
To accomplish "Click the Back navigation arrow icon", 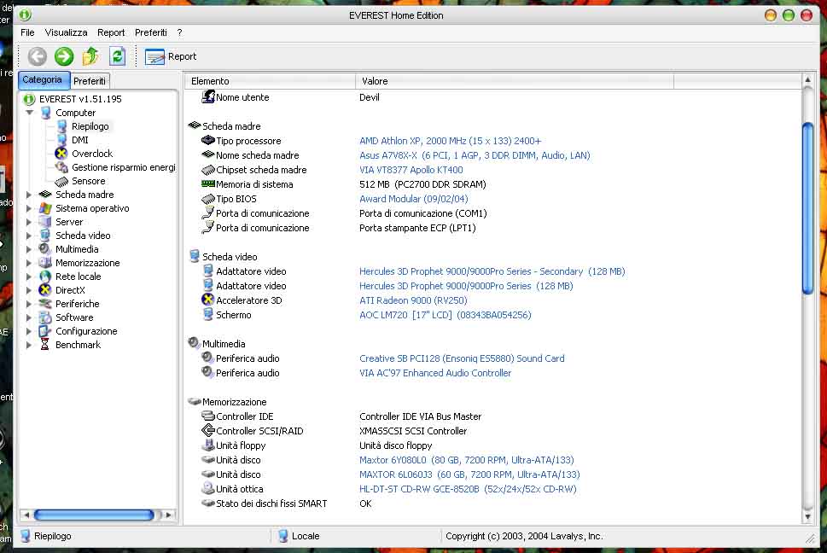I will [37, 56].
